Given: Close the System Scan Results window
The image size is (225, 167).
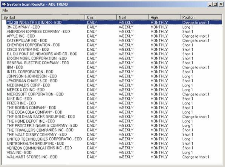Looking at the screenshot, I should [x=221, y=4].
